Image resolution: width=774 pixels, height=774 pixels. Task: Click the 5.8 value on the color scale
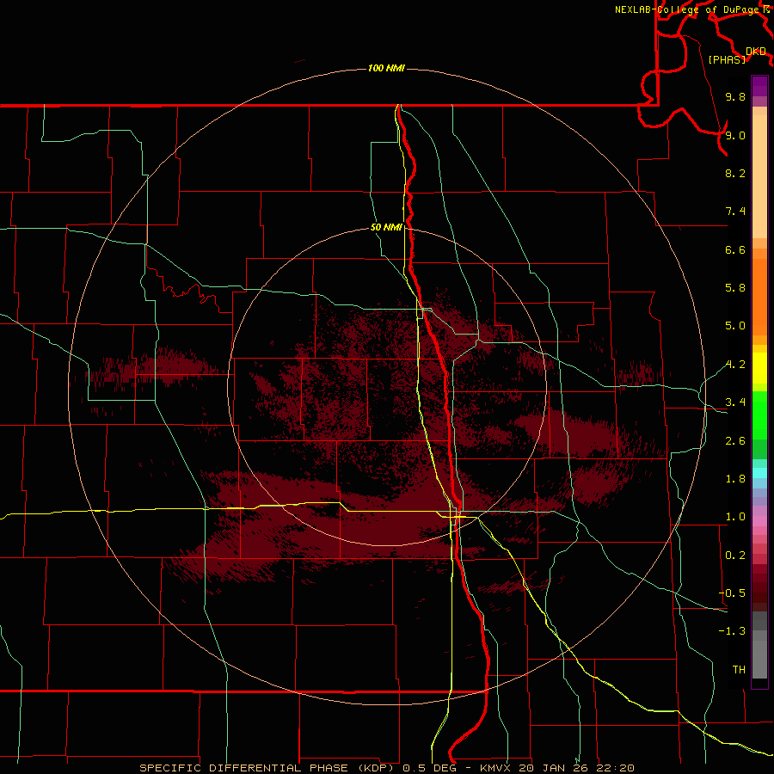coord(735,288)
